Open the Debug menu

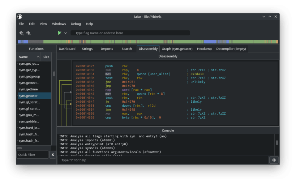pyautogui.click(x=76, y=24)
